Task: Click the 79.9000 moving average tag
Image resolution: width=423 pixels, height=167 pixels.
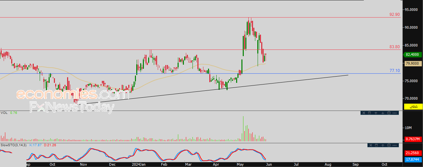Action: coord(412,63)
